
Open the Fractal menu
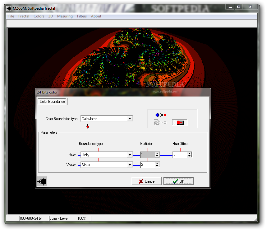pyautogui.click(x=24, y=16)
